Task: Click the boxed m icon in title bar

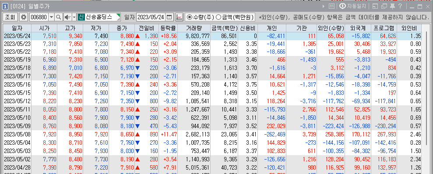Action: coord(332,6)
